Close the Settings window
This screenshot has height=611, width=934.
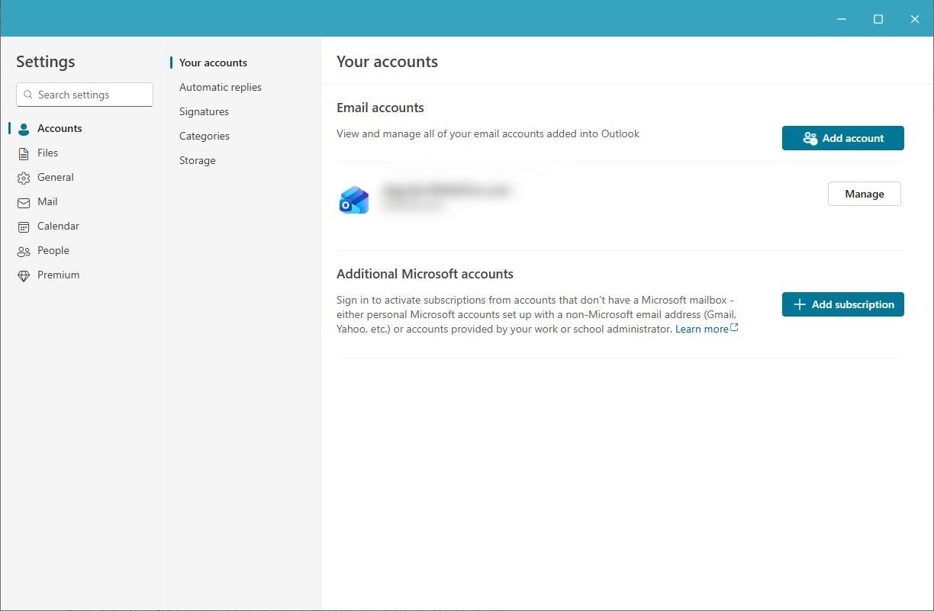[915, 19]
